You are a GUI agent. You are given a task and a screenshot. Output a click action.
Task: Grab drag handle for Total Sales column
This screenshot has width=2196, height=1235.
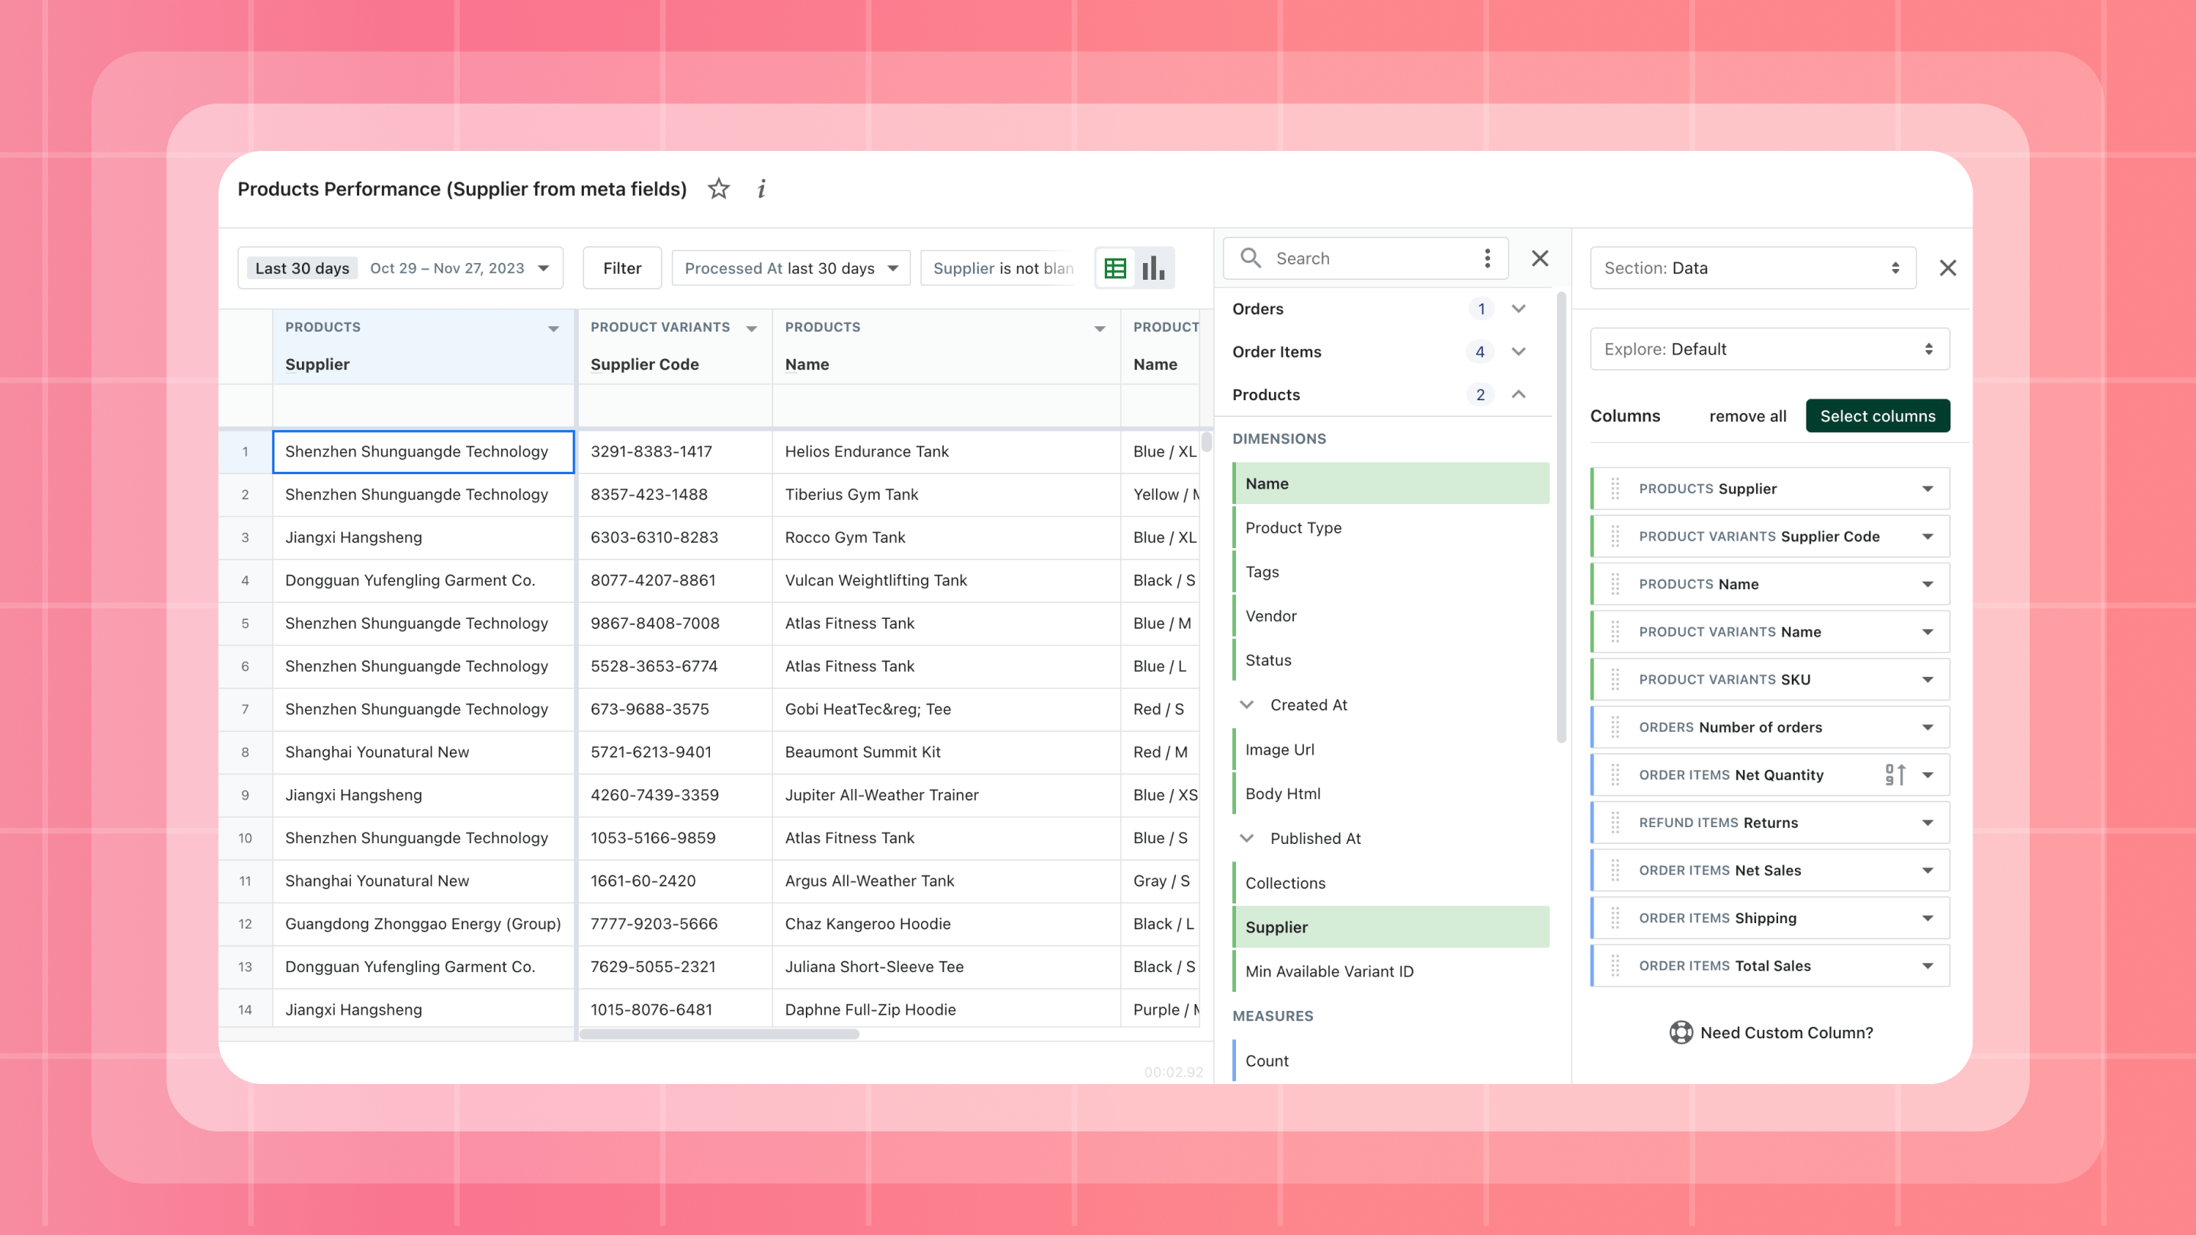point(1616,966)
